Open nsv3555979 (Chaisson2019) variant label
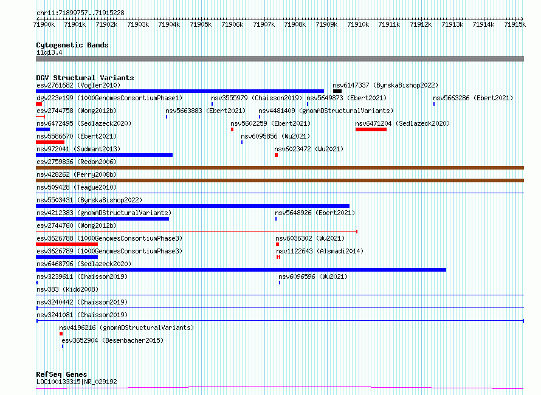 (257, 98)
